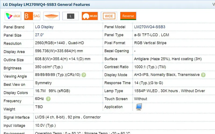The width and height of the screenshot is (215, 134).
Task: Click the Panel Size label
Action: click(x=12, y=35)
